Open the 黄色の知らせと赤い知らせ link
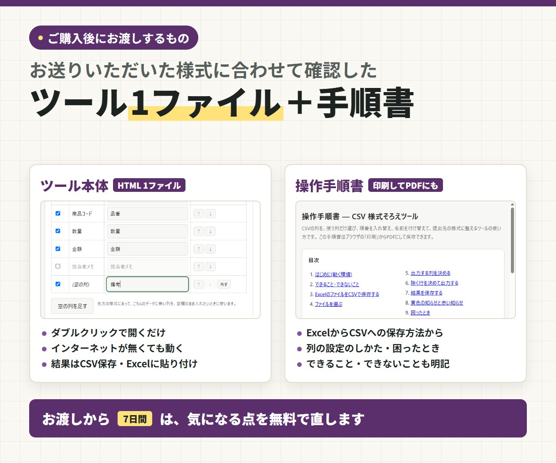The width and height of the screenshot is (556, 463). coord(437,303)
